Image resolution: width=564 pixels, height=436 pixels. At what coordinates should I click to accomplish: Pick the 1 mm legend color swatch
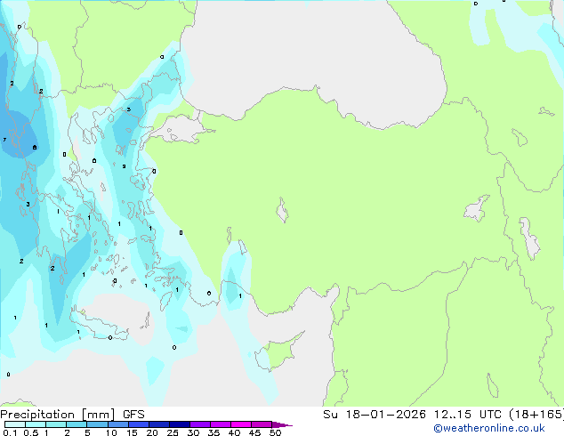[x=56, y=424]
